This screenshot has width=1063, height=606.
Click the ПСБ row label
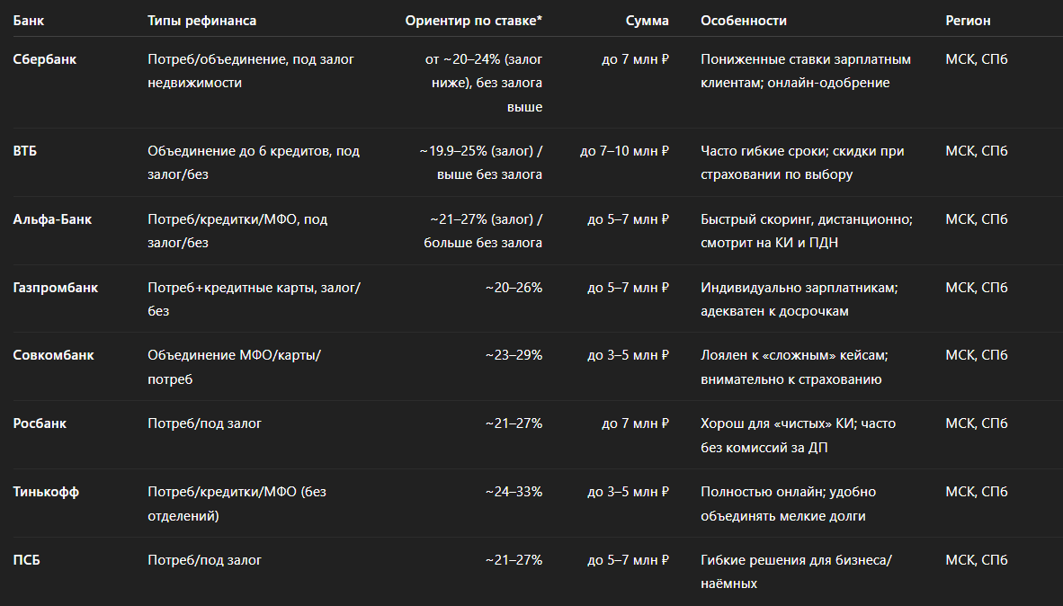point(27,560)
